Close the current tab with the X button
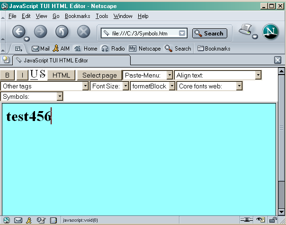This screenshot has height=225, width=286. (277, 60)
